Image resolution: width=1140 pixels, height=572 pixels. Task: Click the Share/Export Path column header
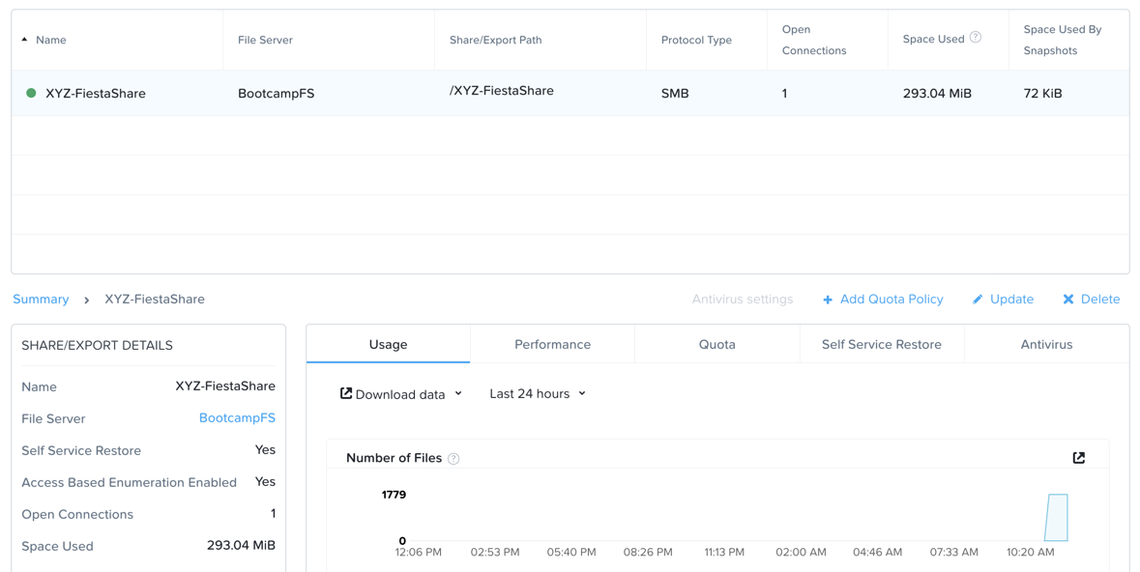point(496,40)
